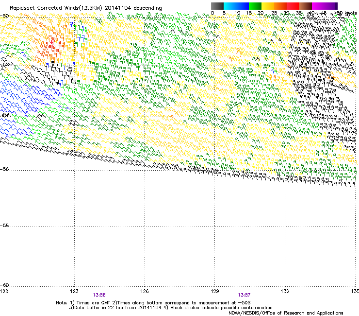Click the '129' longitude axis label
This screenshot has width=359, height=316.
pyautogui.click(x=215, y=291)
